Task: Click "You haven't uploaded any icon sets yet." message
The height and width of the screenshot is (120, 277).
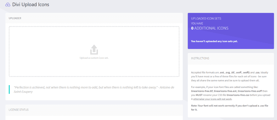Action: 214,41
